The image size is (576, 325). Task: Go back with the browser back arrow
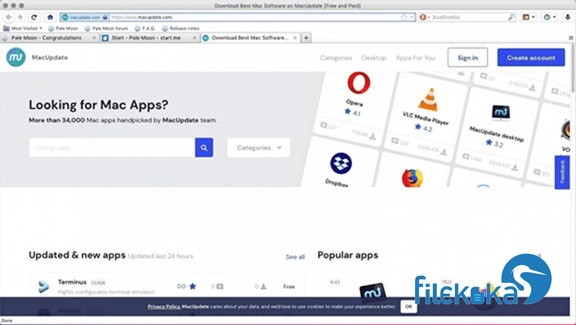coord(9,17)
